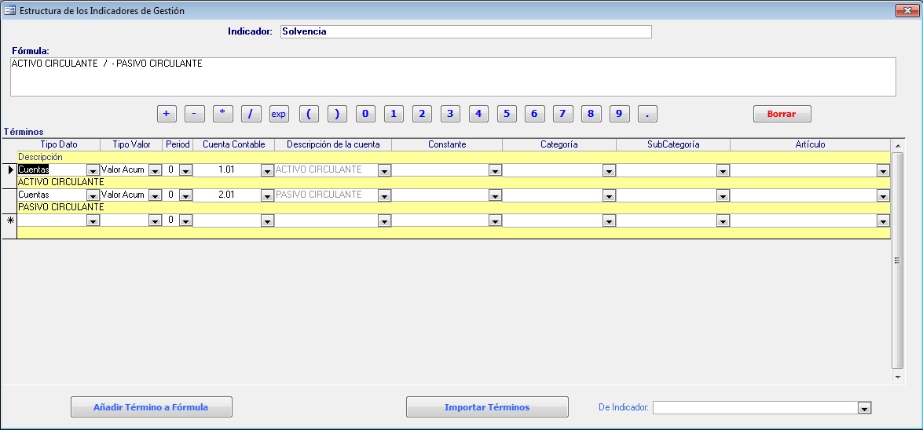Open Cuenta Contable 1.01 dropdown

tap(267, 170)
